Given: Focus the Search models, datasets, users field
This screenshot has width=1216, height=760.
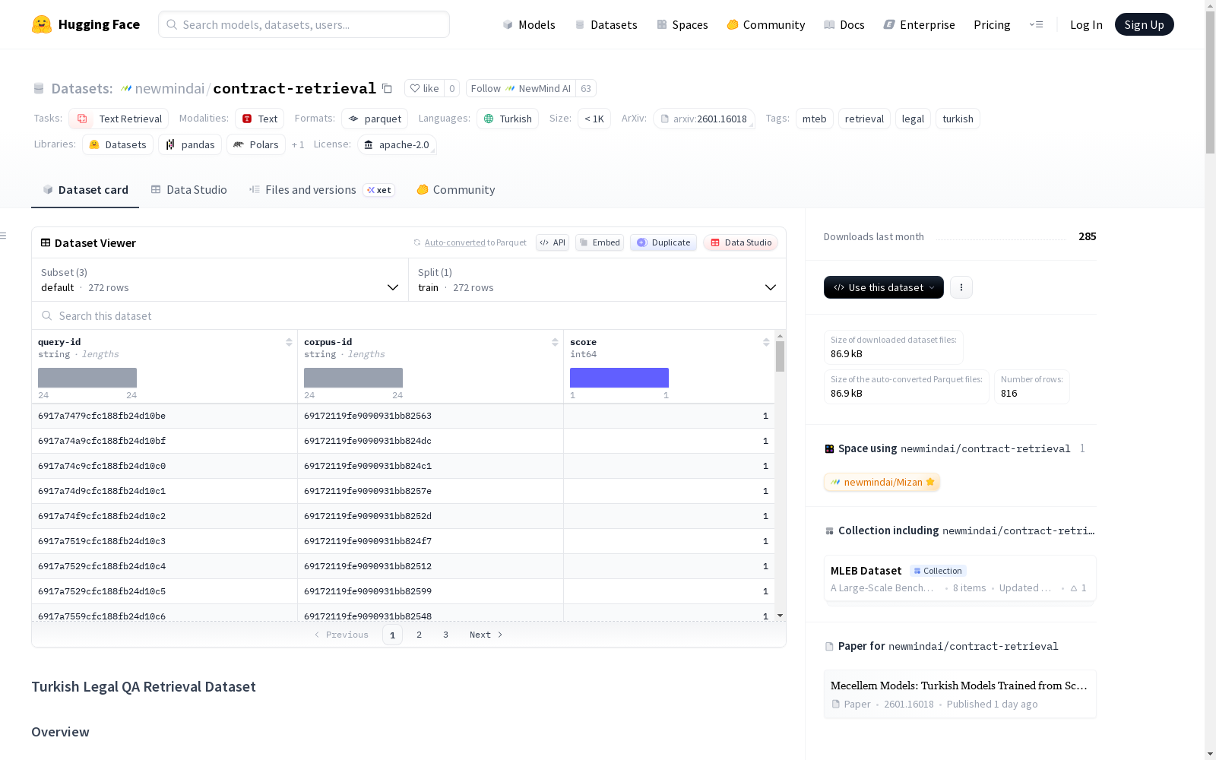Looking at the screenshot, I should [x=304, y=24].
